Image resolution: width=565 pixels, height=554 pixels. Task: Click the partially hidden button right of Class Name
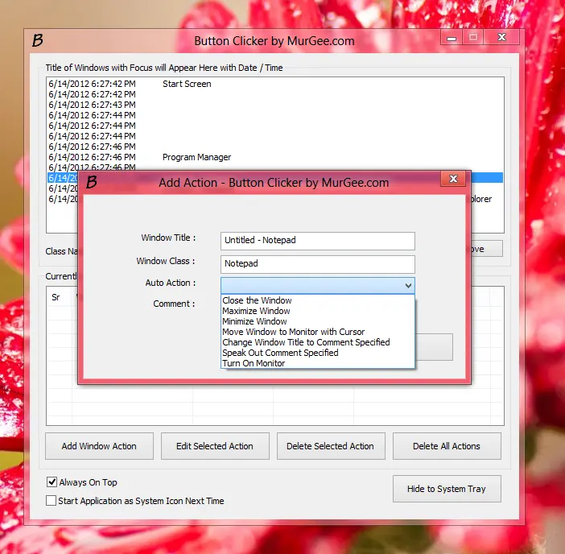pos(486,249)
